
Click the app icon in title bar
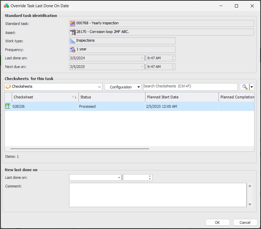coord(6,6)
